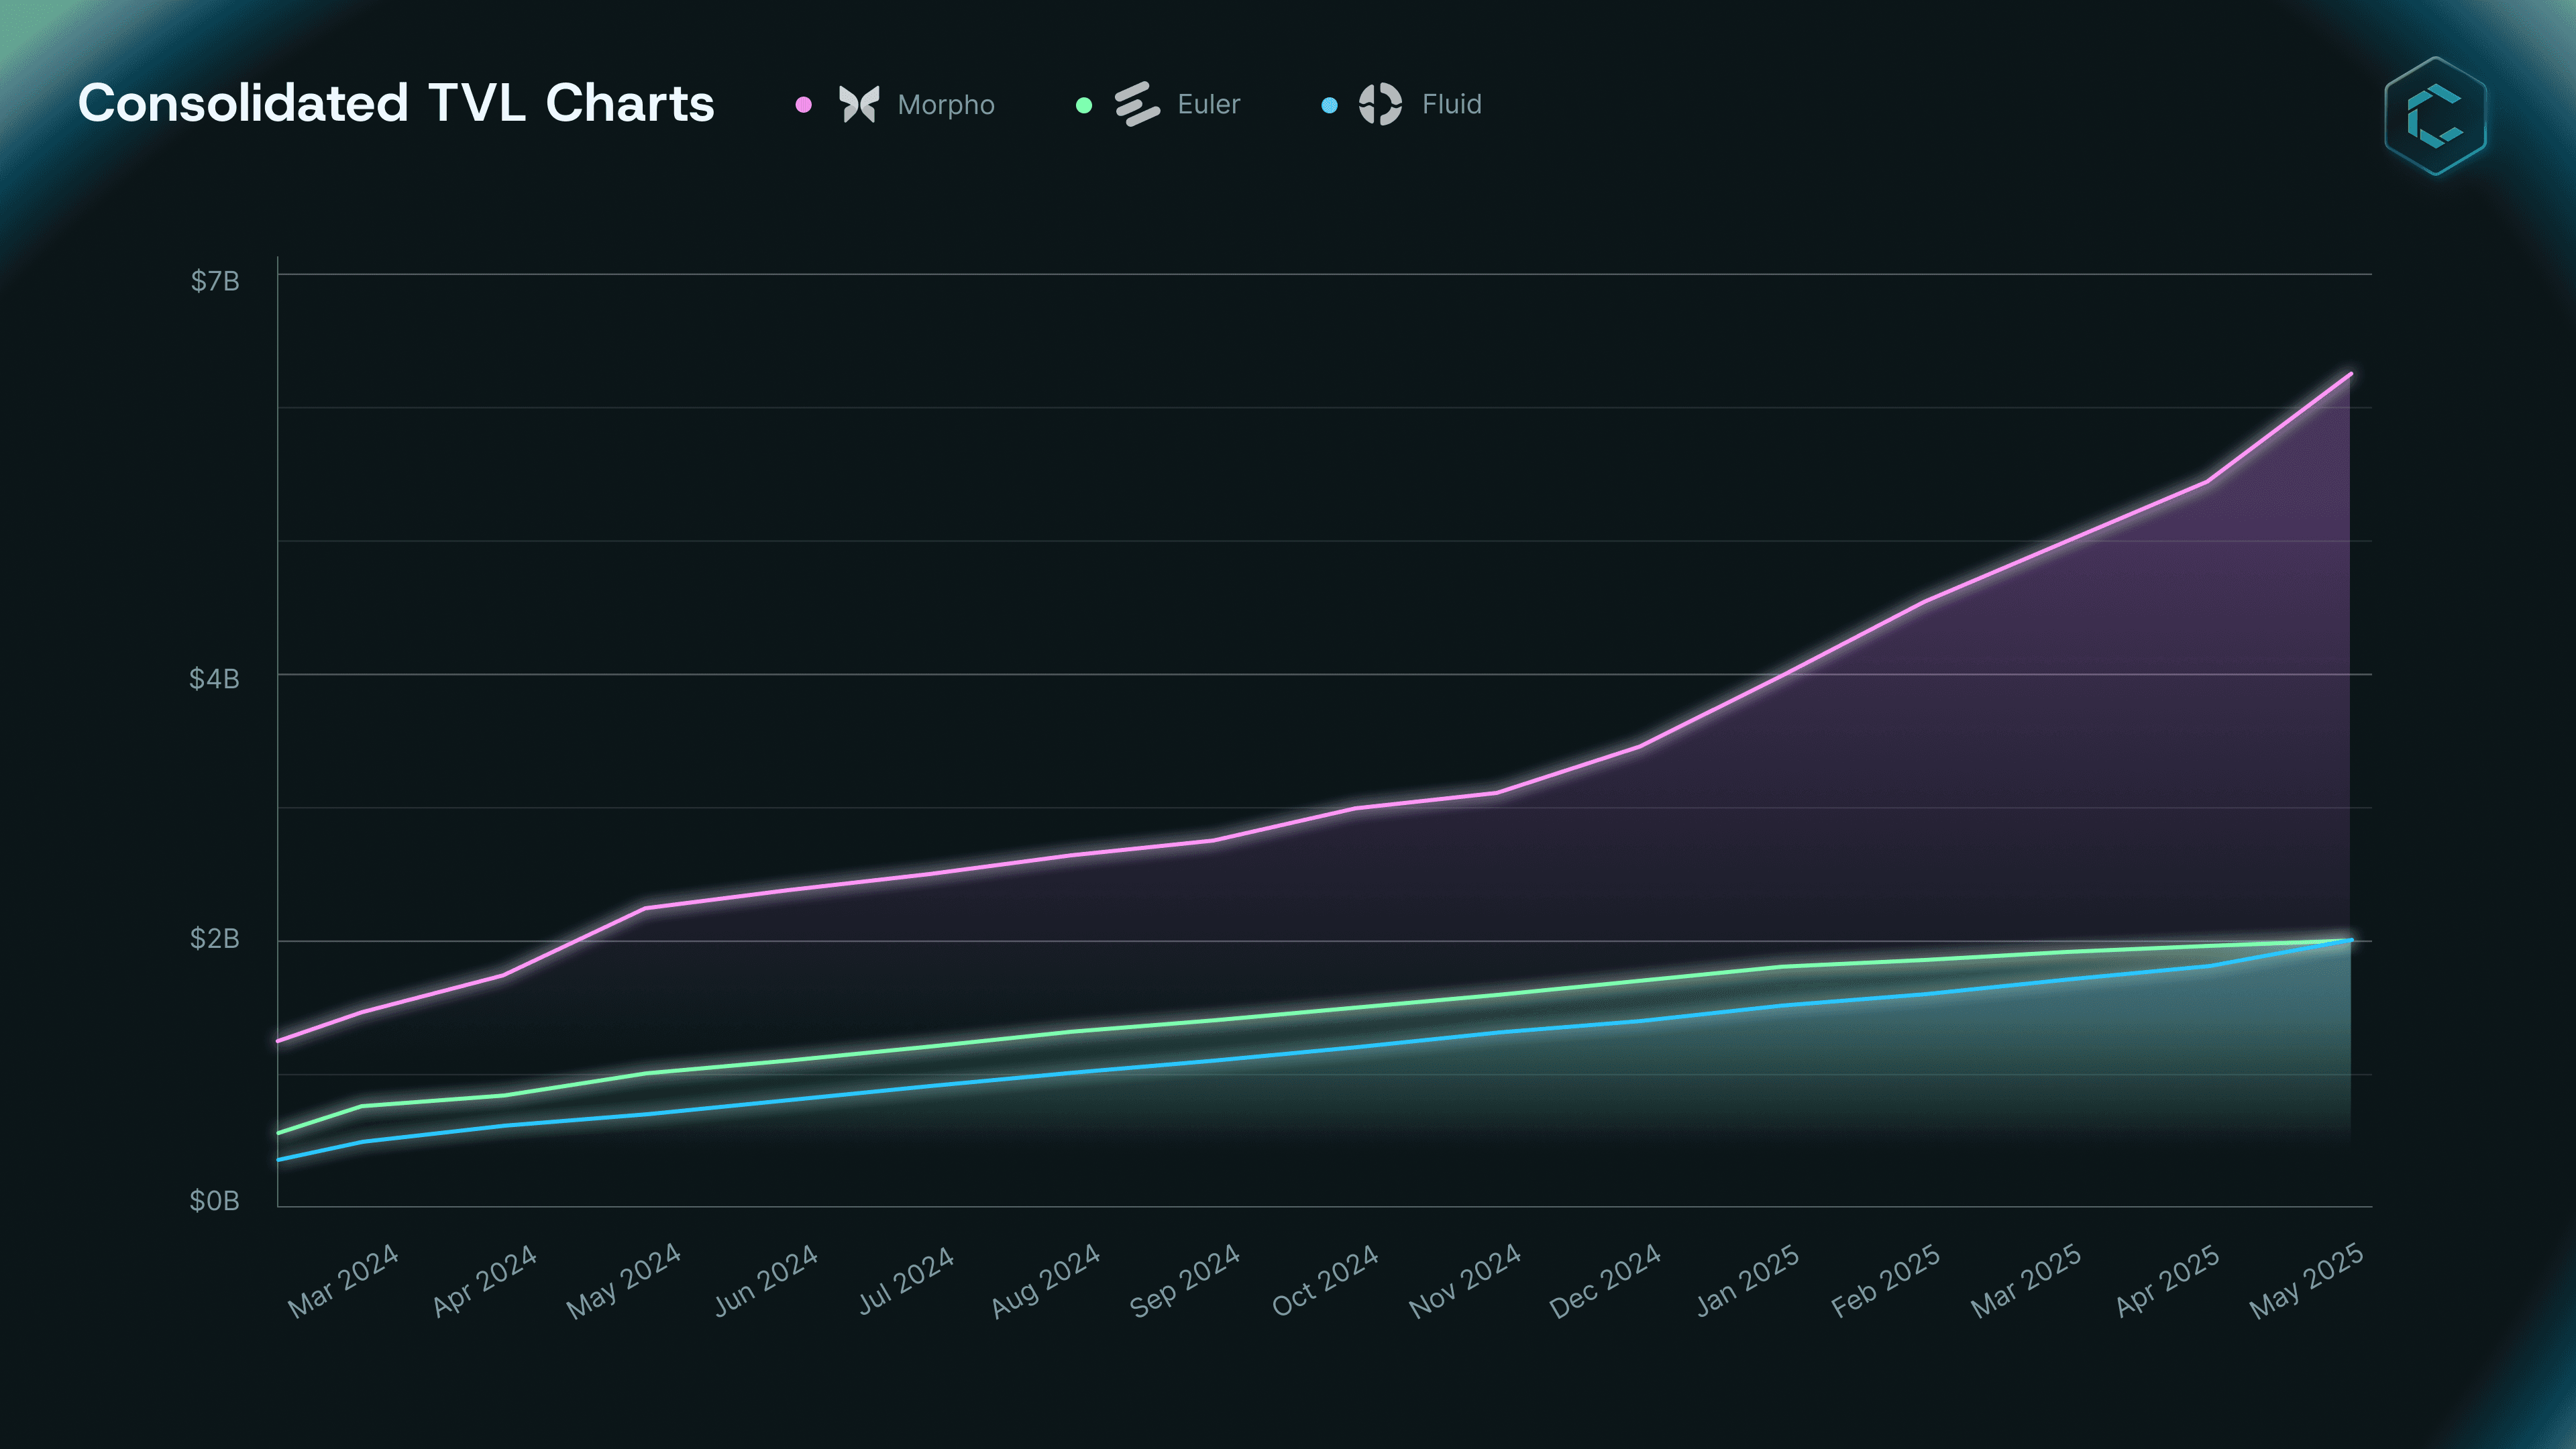Image resolution: width=2576 pixels, height=1449 pixels.
Task: Click the green Euler line's starting point
Action: (x=279, y=1133)
